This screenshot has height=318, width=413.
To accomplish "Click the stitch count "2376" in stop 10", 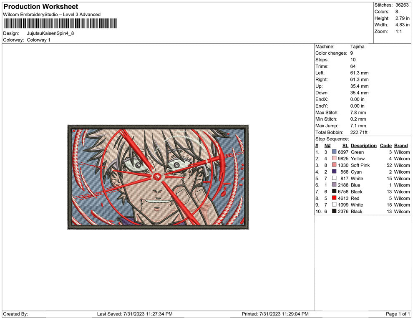I will click(x=343, y=211).
